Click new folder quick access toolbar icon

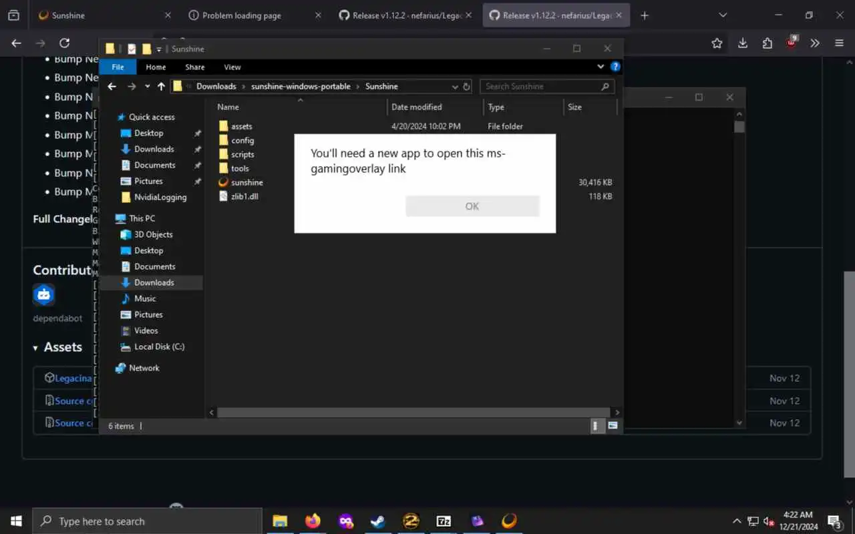point(146,49)
